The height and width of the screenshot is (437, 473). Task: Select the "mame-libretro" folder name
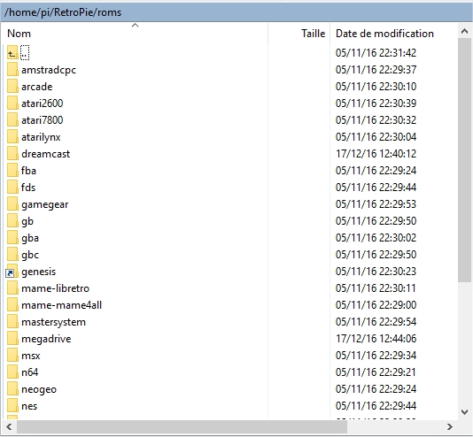click(x=55, y=288)
